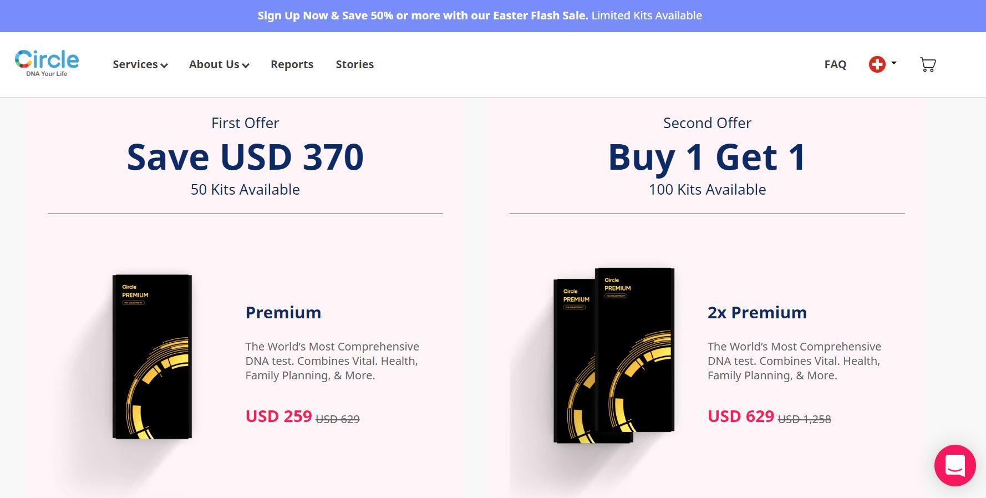Click the Easter Flash Sale banner

[480, 16]
